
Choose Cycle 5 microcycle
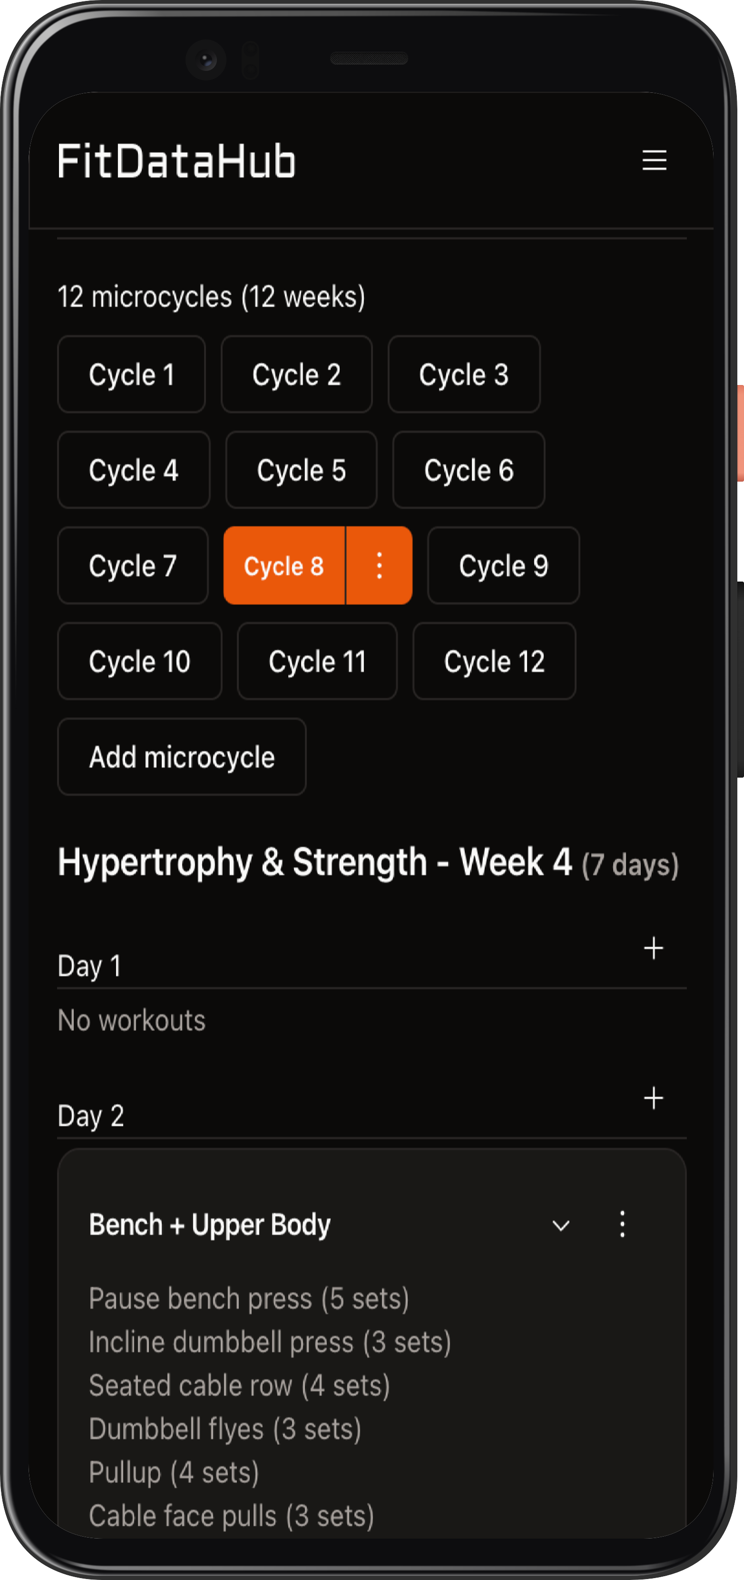(302, 470)
